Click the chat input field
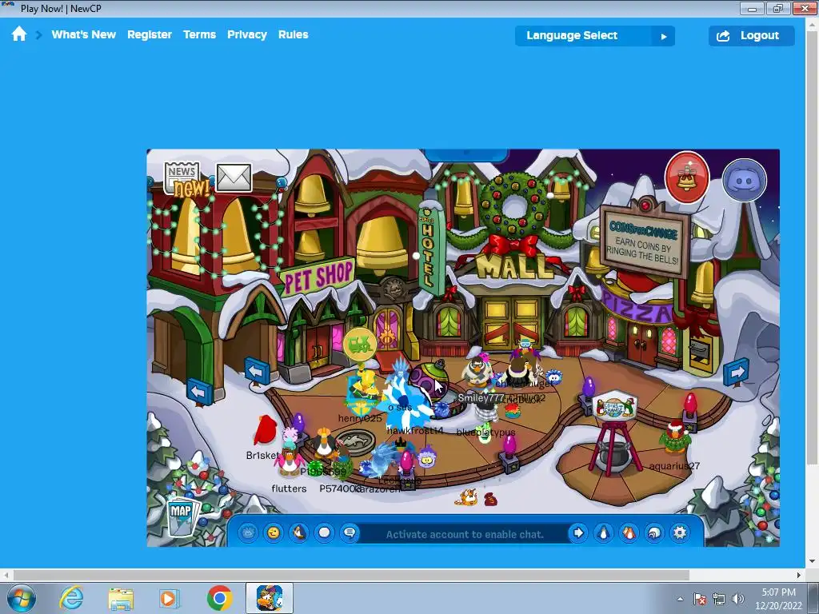Screen dimensions: 819x614 (465, 534)
